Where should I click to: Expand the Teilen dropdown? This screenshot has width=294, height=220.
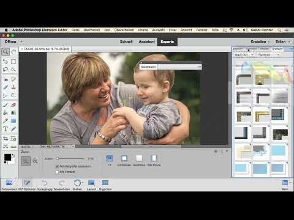(x=289, y=42)
